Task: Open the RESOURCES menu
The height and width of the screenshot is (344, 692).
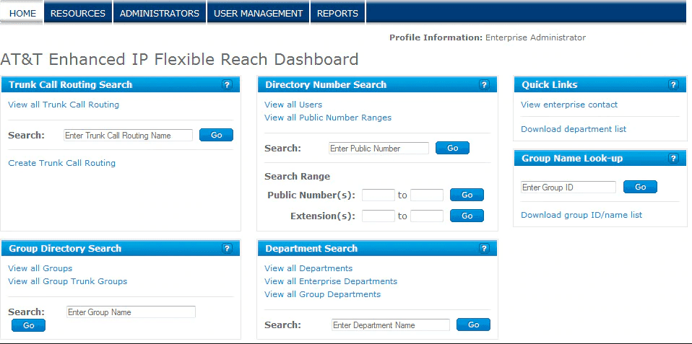Action: pos(78,13)
